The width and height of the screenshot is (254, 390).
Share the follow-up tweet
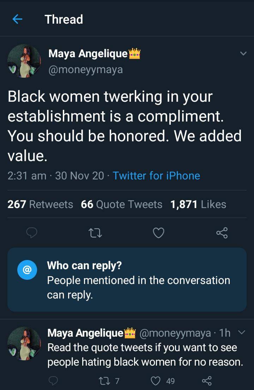(x=206, y=380)
